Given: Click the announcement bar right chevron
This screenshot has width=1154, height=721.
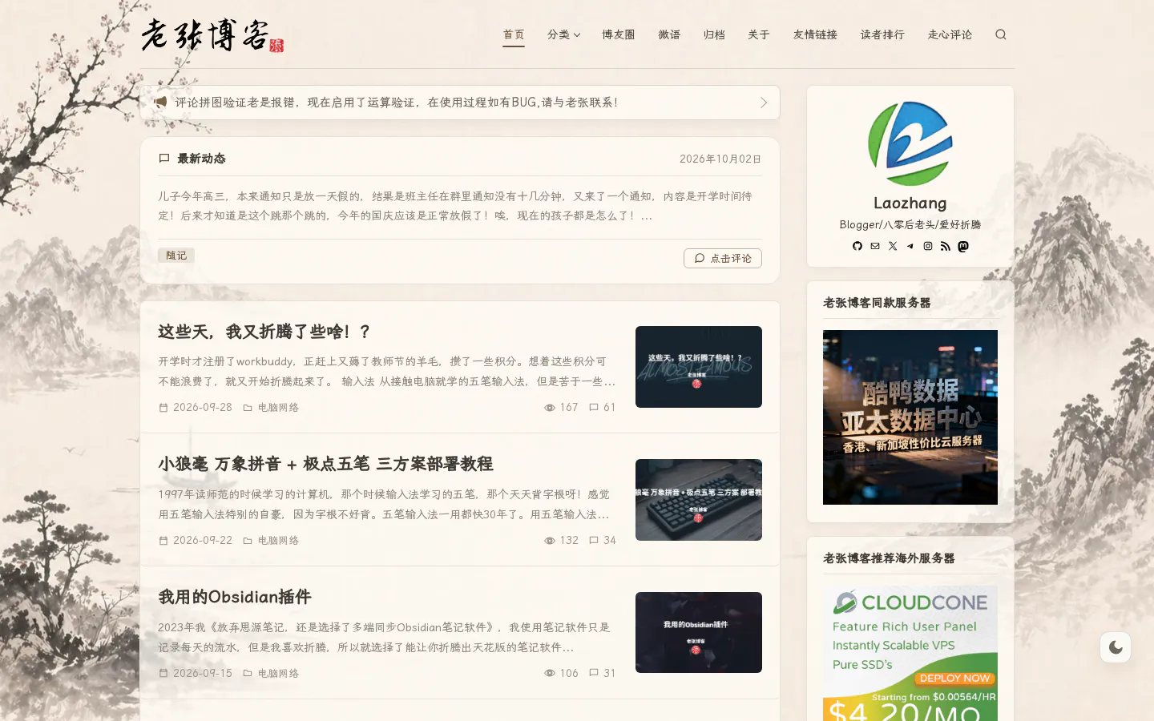Looking at the screenshot, I should (x=764, y=103).
